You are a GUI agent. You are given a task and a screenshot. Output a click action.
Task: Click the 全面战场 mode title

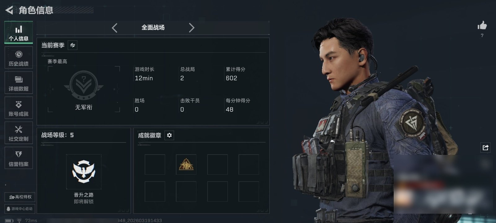coord(153,28)
